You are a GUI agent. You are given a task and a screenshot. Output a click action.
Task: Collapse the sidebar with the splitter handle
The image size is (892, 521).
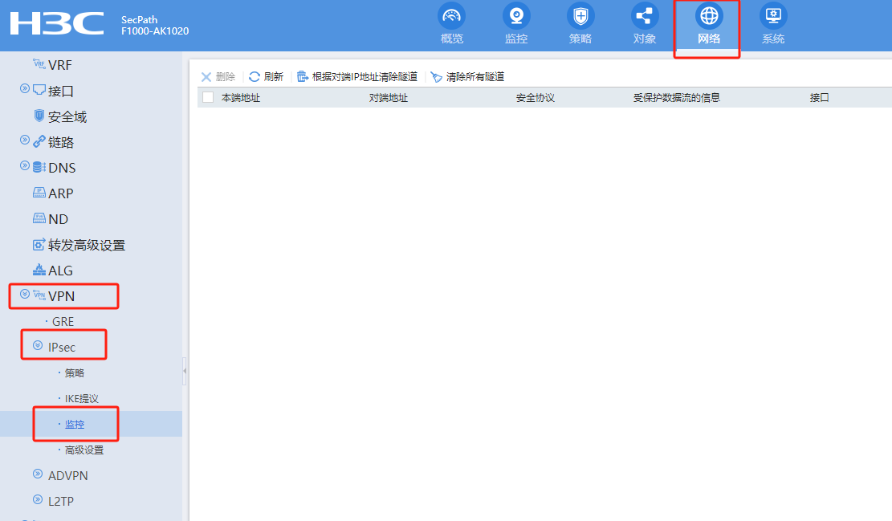(x=185, y=371)
